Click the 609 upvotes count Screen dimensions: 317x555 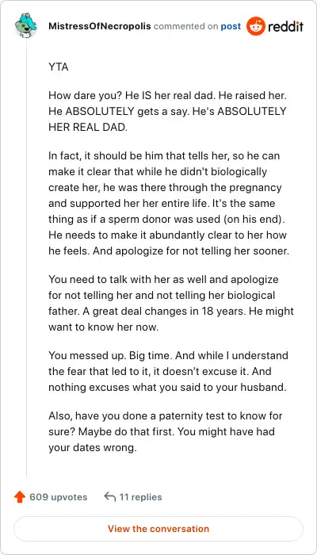click(x=59, y=497)
